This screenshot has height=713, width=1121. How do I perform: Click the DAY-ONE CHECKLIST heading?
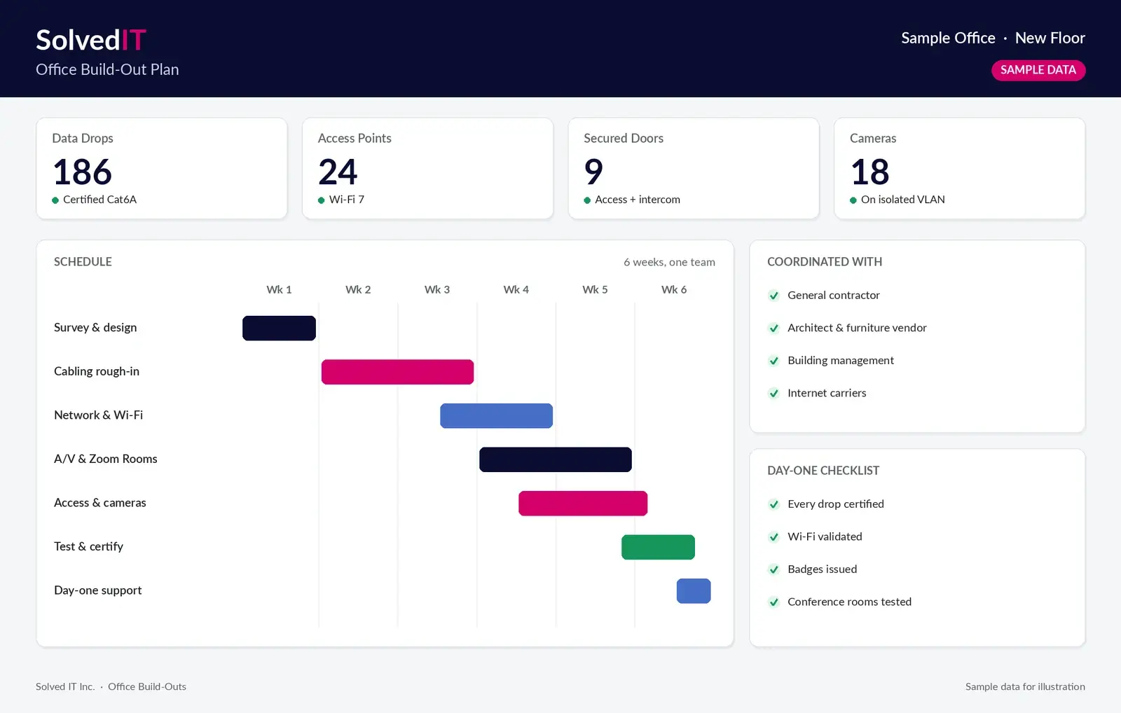(823, 471)
